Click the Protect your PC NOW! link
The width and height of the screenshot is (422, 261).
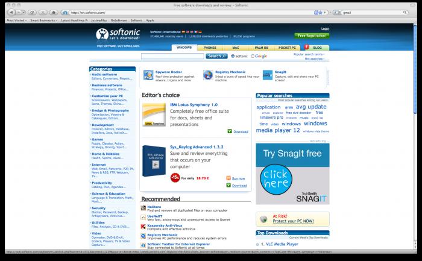point(294,221)
